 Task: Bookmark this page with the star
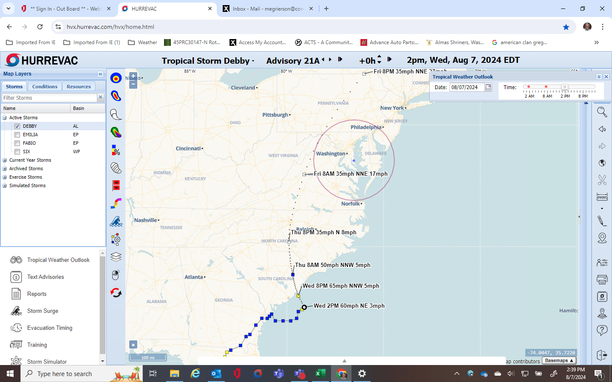click(566, 27)
